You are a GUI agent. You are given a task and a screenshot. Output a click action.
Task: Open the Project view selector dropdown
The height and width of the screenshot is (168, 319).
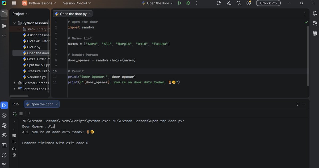coord(20,14)
